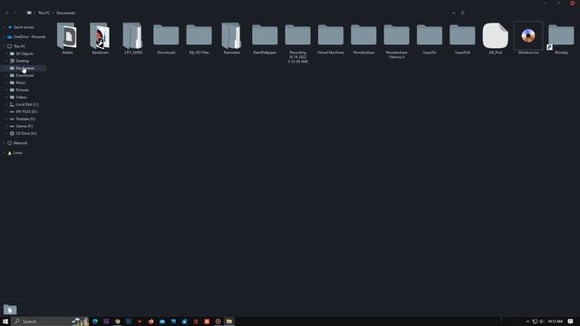Screen dimensions: 580x326
Task: Show hidden system tray icons
Action: pyautogui.click(x=527, y=321)
